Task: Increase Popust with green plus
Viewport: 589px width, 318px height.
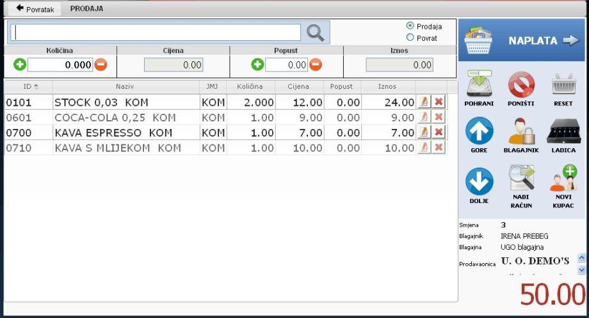Action: [257, 64]
